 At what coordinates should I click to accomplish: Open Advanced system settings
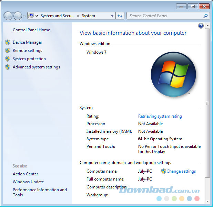click(37, 67)
